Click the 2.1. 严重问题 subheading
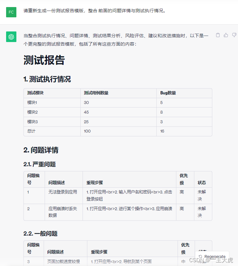This screenshot has height=266, width=238. 40,164
